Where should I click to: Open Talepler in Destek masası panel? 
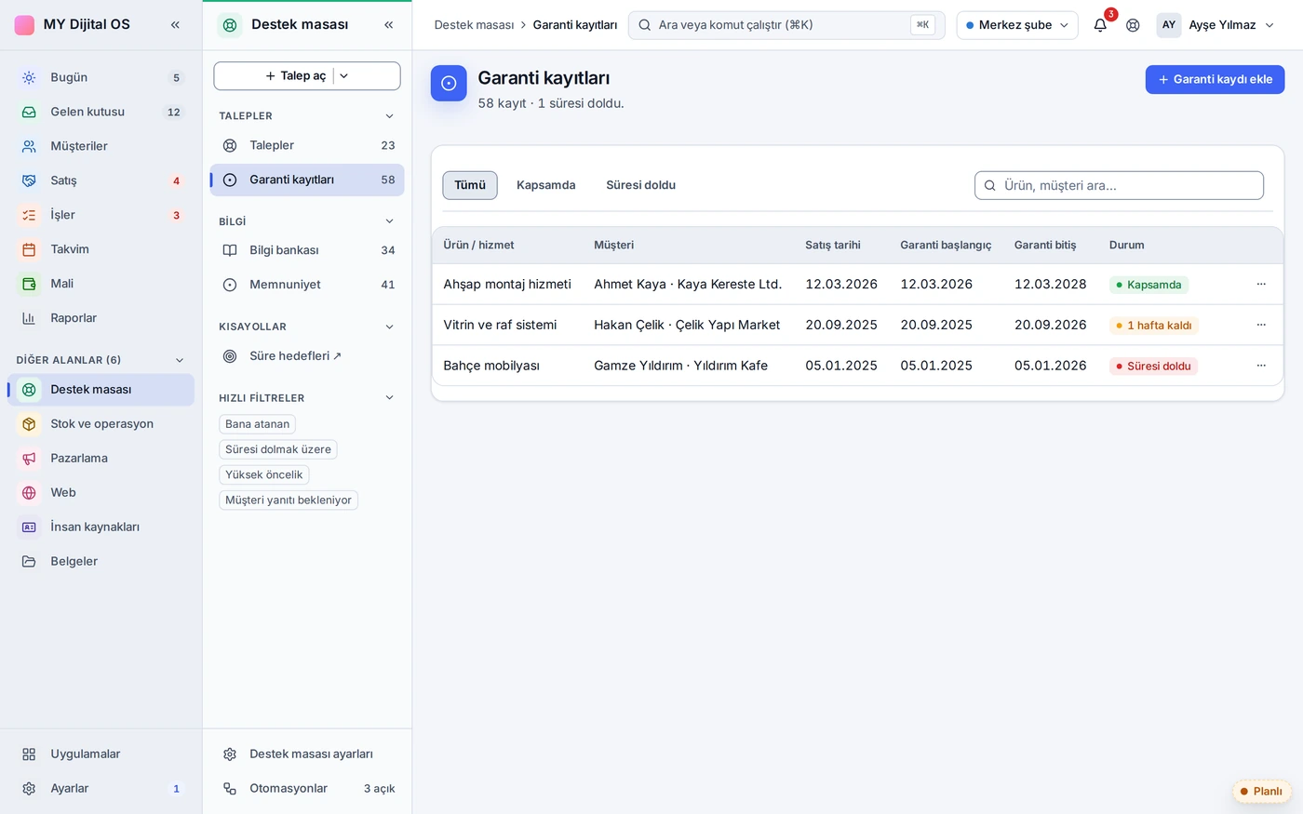(x=307, y=145)
